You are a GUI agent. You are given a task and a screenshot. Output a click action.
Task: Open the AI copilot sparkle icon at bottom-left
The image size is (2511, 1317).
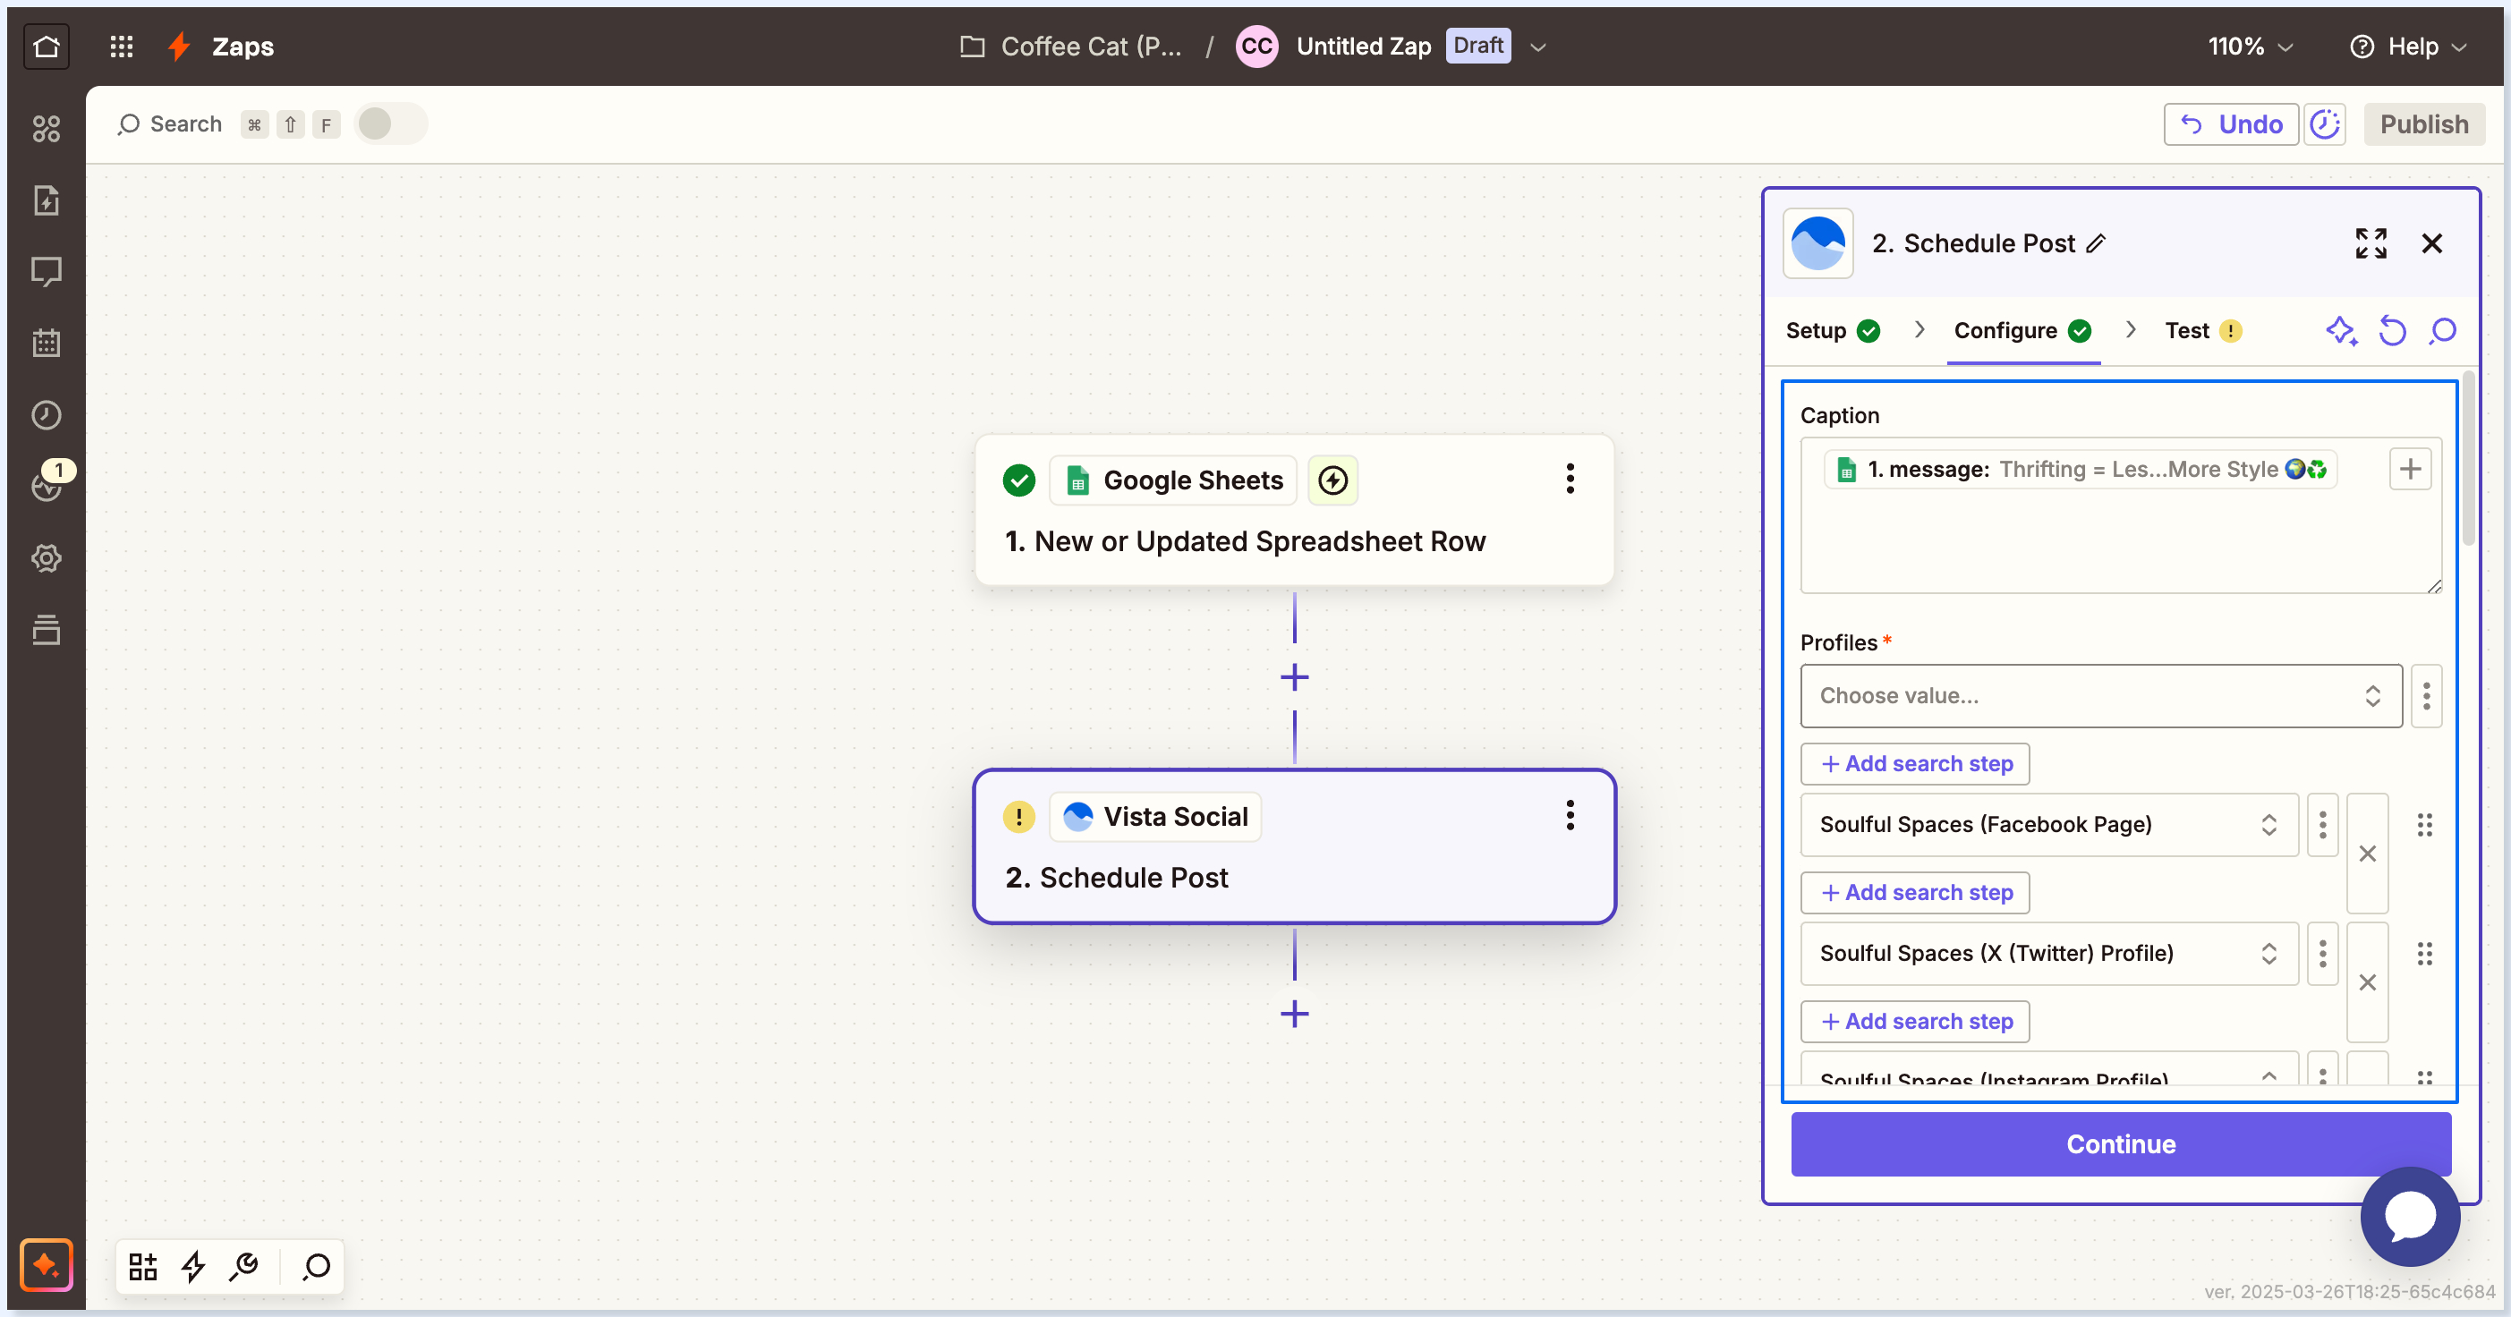point(46,1264)
